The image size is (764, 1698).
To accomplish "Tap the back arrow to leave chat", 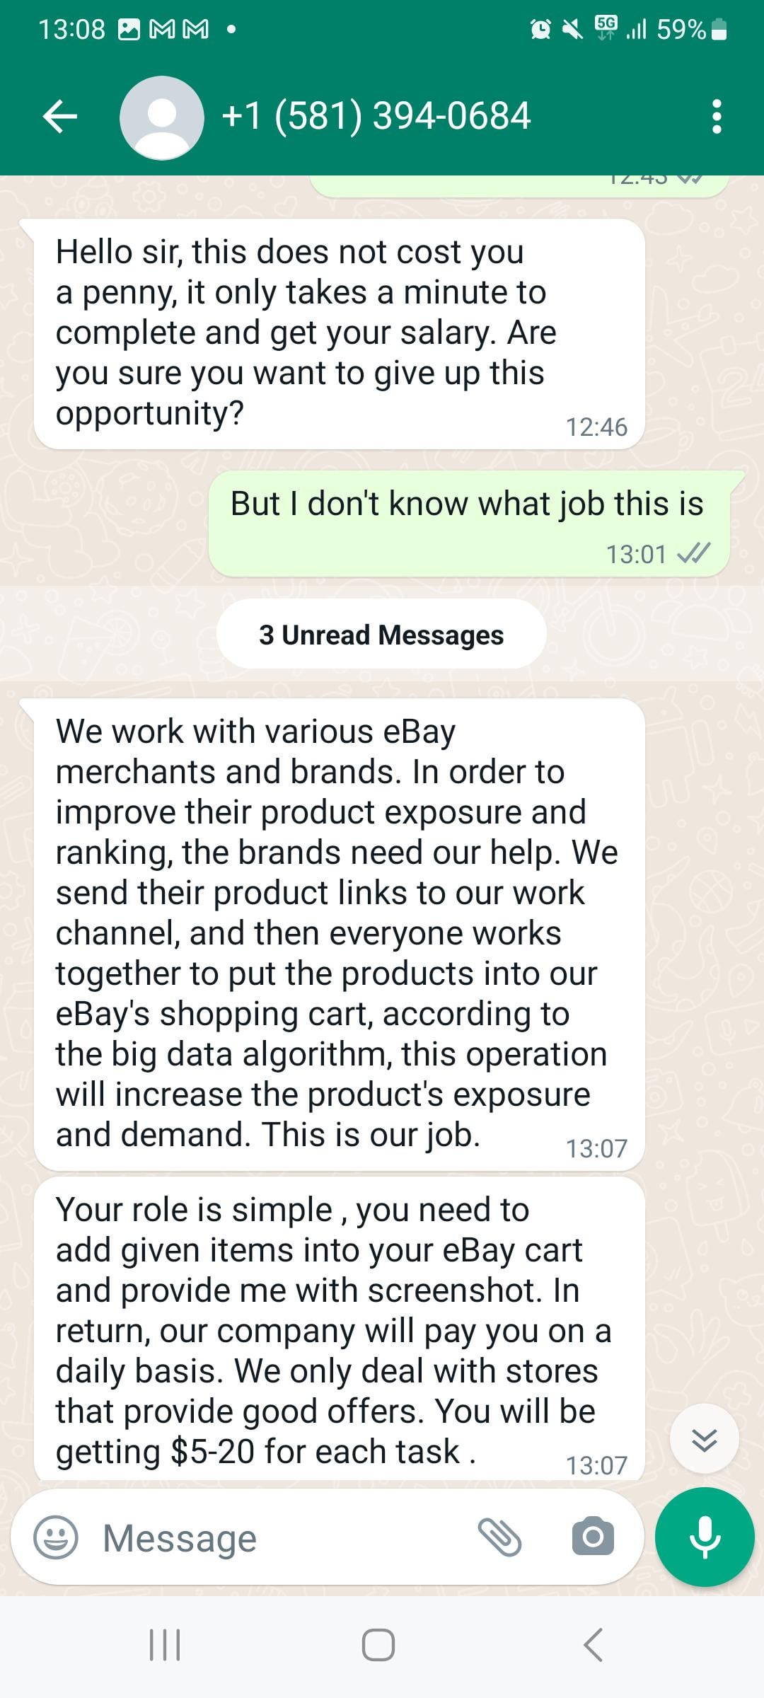I will coord(60,117).
